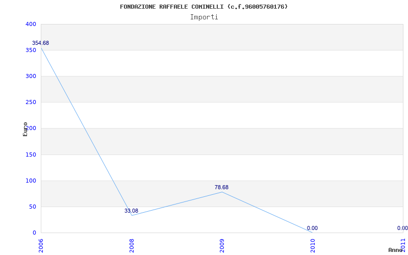Click the 78.68 data point label
Screen dimensions: 408x255
221,187
